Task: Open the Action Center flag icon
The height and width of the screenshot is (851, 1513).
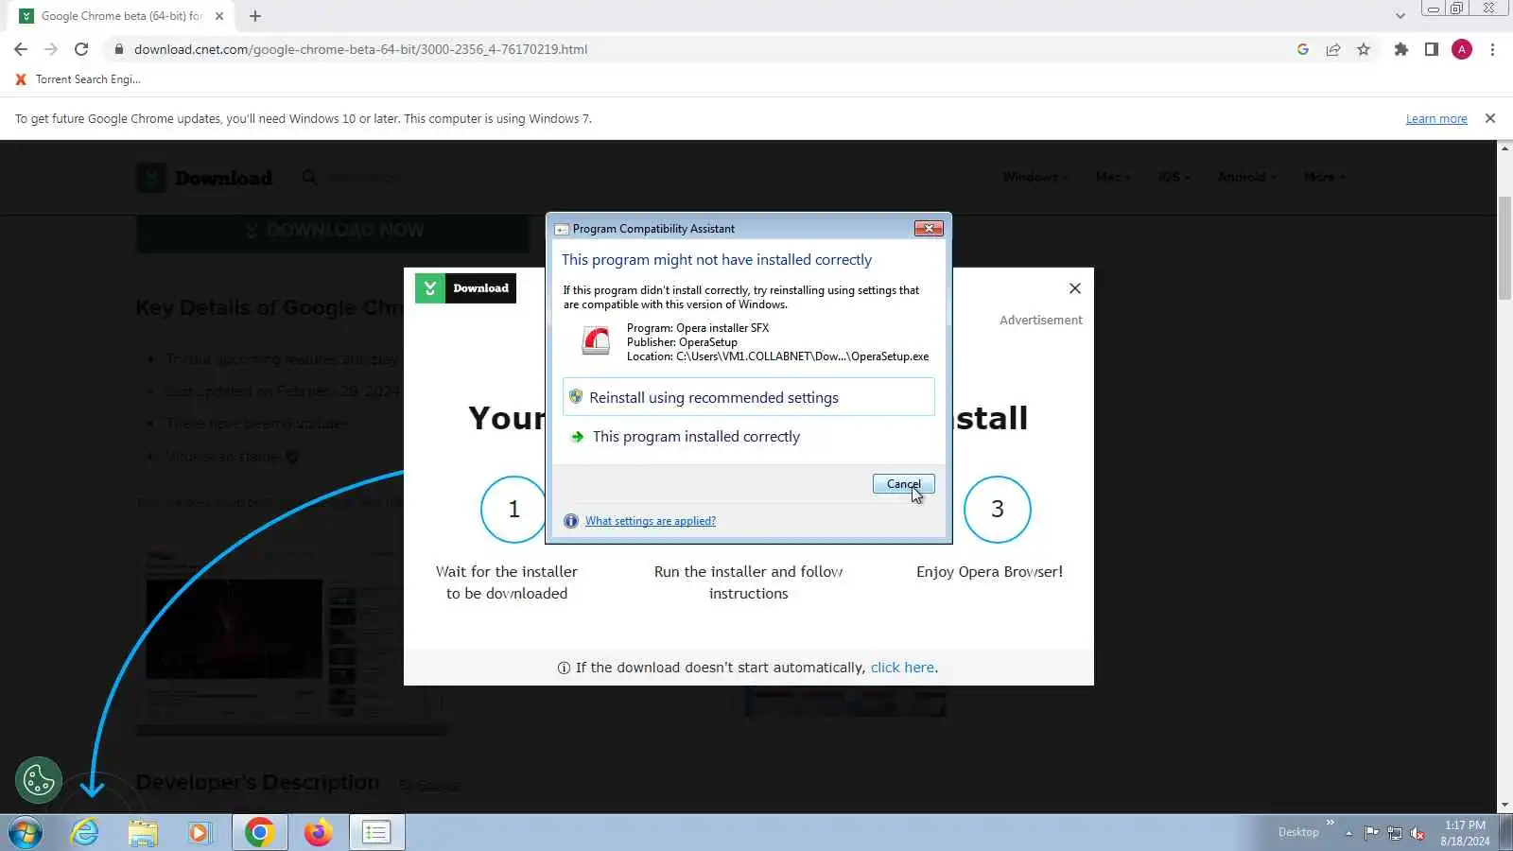Action: [1371, 833]
